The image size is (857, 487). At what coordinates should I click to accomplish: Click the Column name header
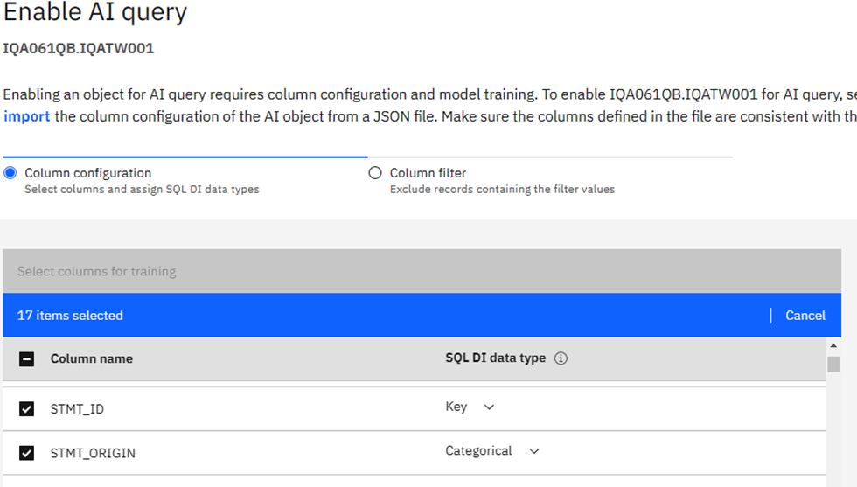coord(92,358)
